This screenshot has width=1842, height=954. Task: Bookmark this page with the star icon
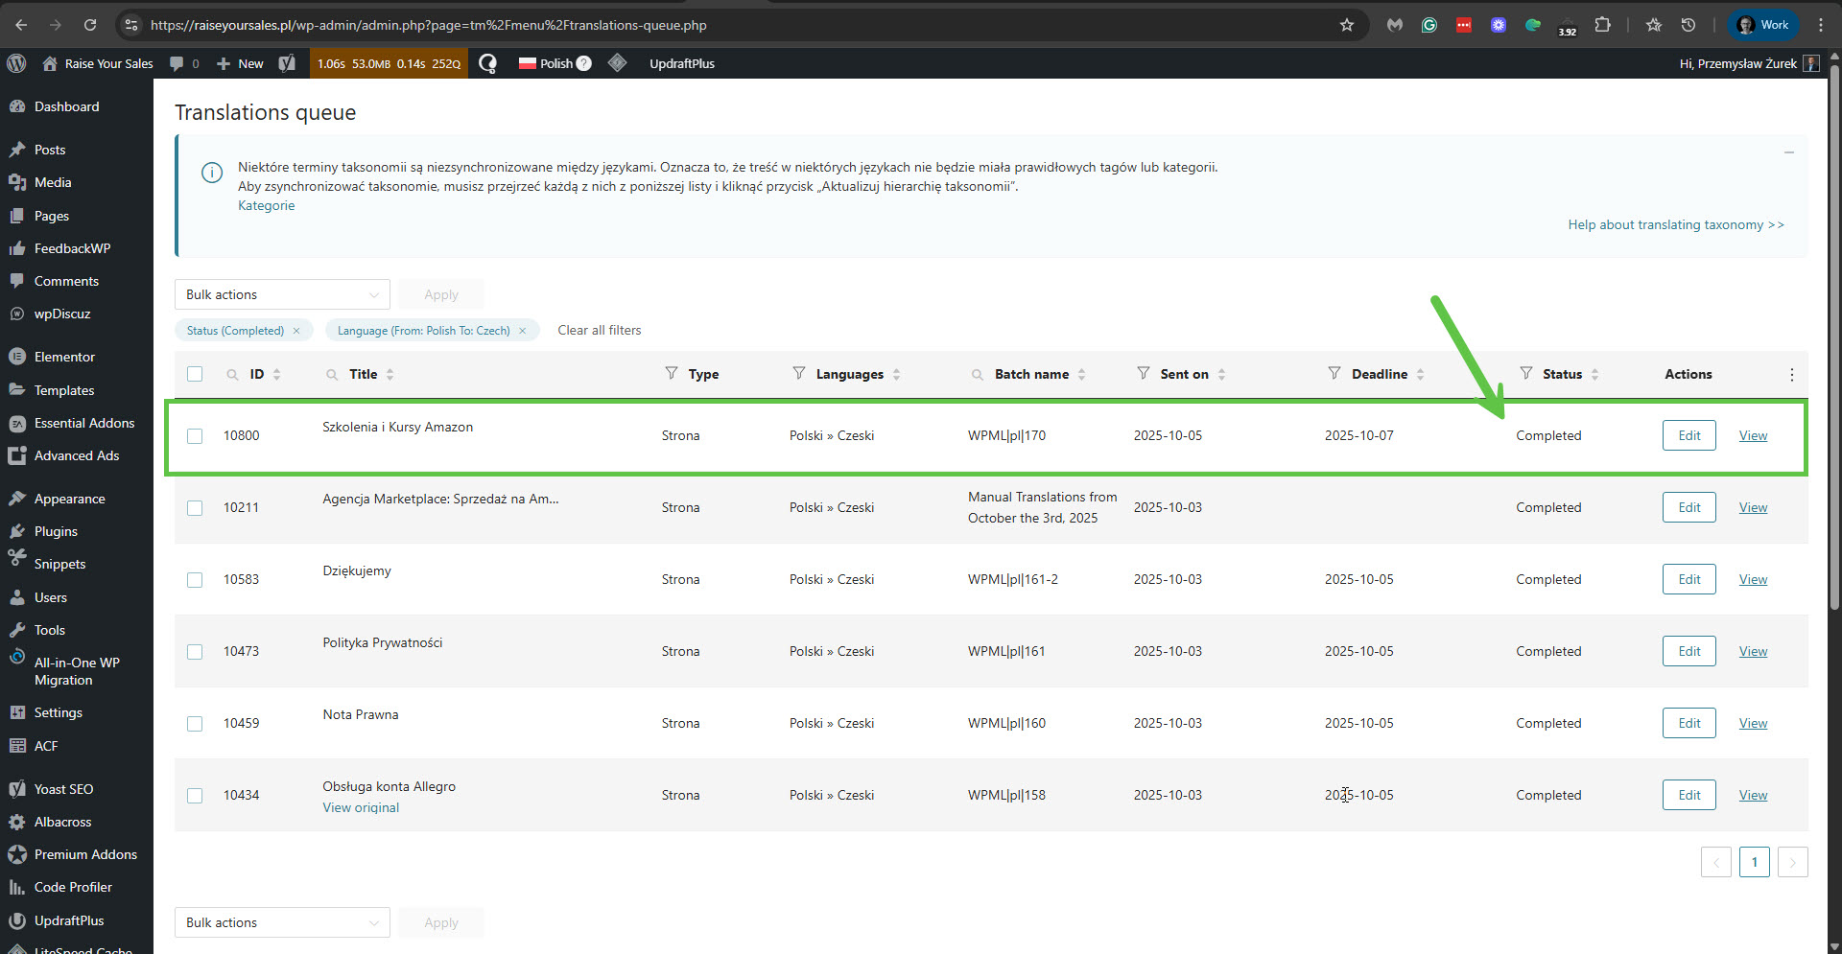tap(1346, 25)
